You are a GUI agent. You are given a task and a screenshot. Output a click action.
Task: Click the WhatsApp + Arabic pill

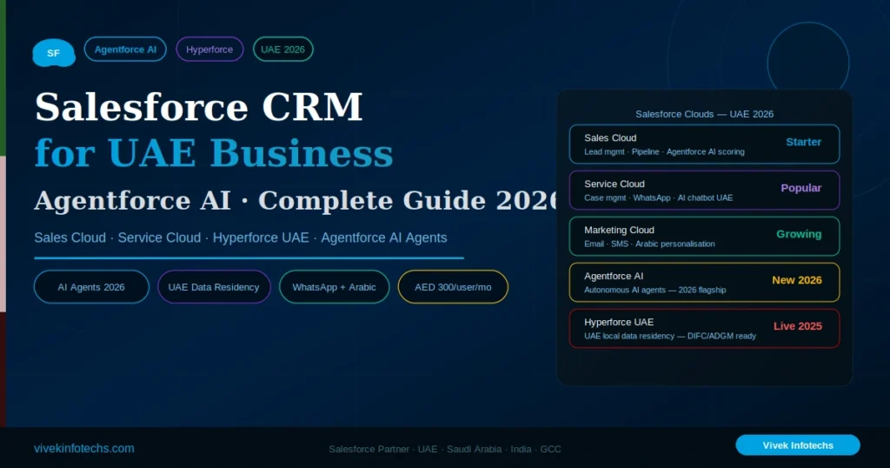[x=335, y=287]
